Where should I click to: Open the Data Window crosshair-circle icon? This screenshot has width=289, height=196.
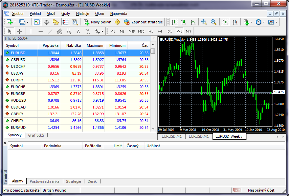click(46, 22)
